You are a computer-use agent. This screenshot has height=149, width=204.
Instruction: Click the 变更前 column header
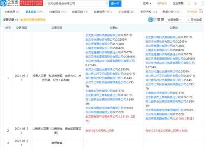tap(113, 28)
